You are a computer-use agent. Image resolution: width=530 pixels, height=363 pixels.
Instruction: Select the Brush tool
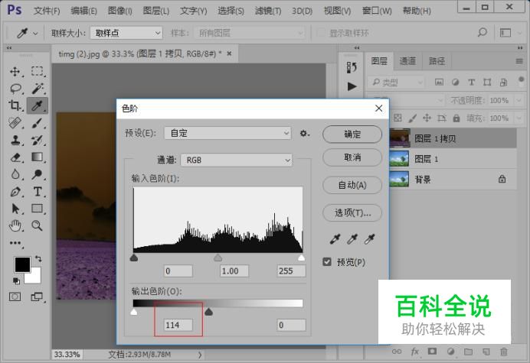[x=38, y=123]
